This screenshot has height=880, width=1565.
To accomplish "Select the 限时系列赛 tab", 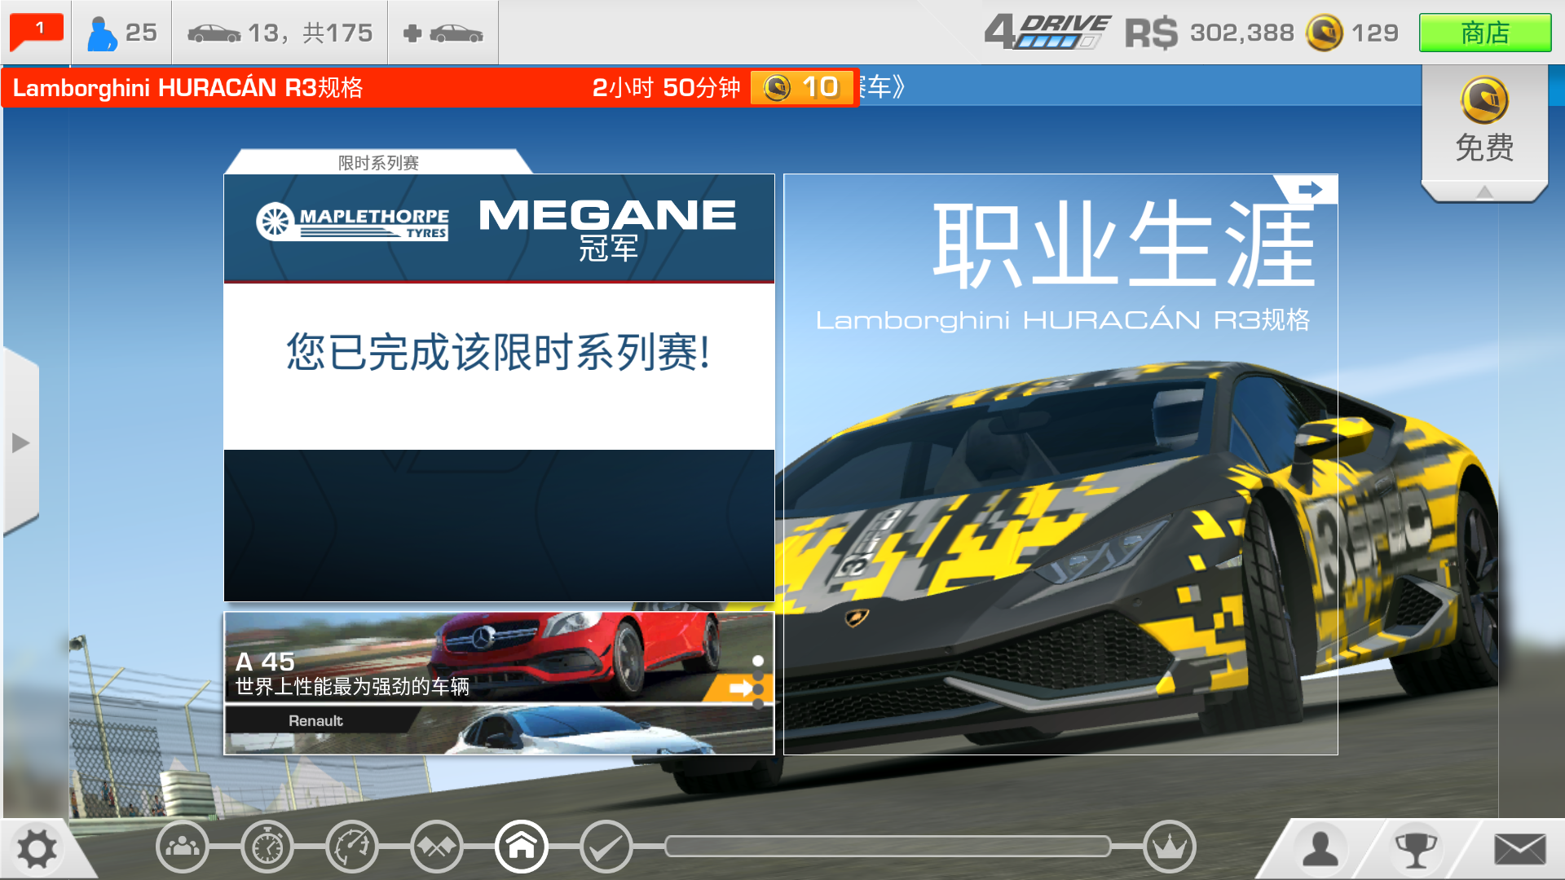I will [x=378, y=162].
